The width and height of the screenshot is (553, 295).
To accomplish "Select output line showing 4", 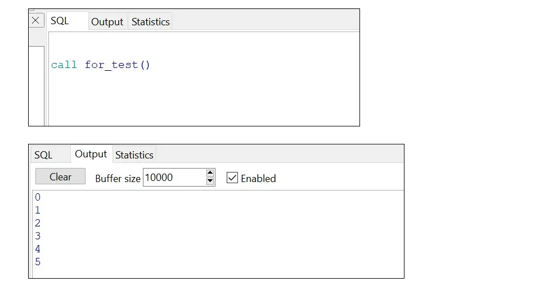I will [x=38, y=249].
